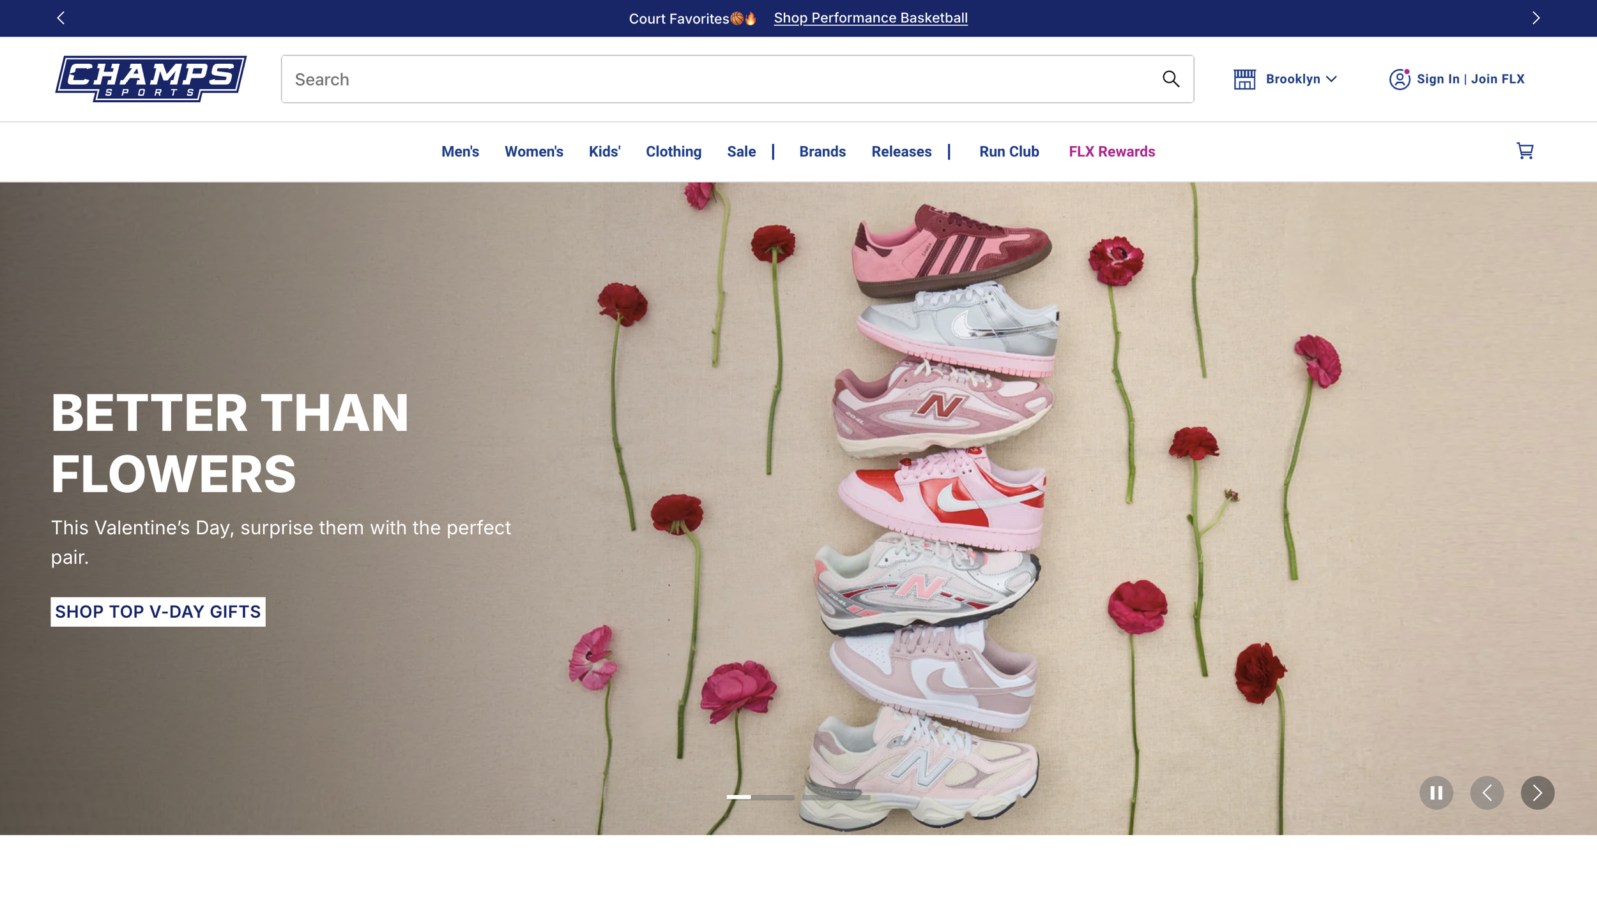Pause the hero carousel autoplay
The height and width of the screenshot is (903, 1597).
coord(1436,793)
